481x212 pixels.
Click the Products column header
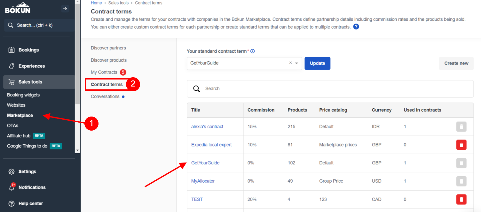point(297,110)
